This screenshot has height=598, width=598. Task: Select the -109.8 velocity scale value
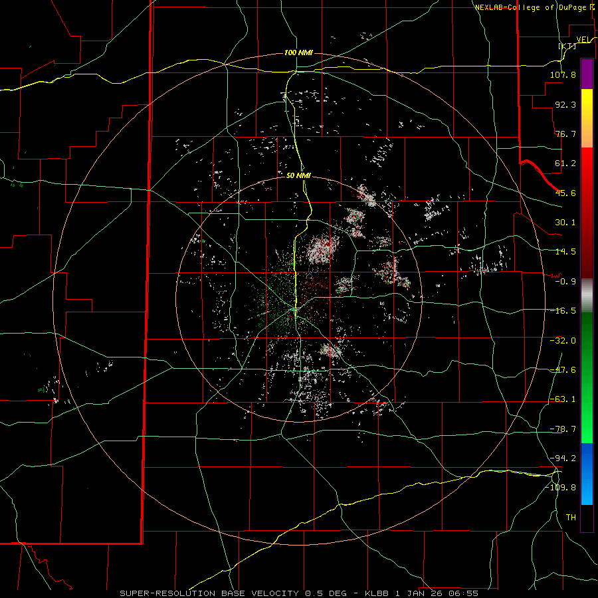[561, 488]
